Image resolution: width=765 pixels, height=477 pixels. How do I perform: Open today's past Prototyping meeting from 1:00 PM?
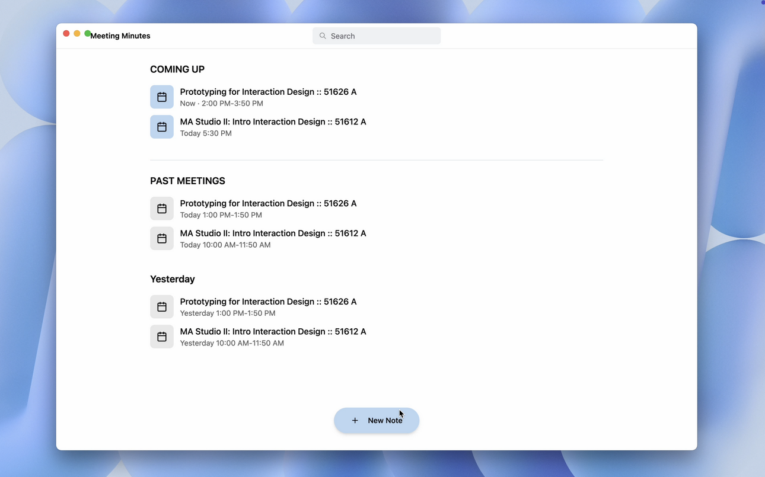(268, 203)
